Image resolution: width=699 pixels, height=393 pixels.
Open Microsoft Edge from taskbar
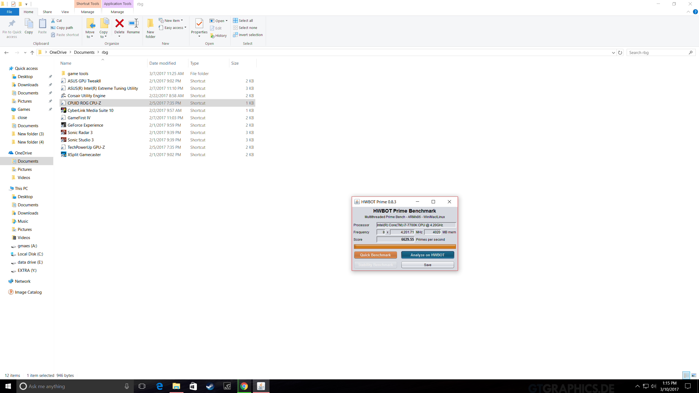(x=159, y=386)
